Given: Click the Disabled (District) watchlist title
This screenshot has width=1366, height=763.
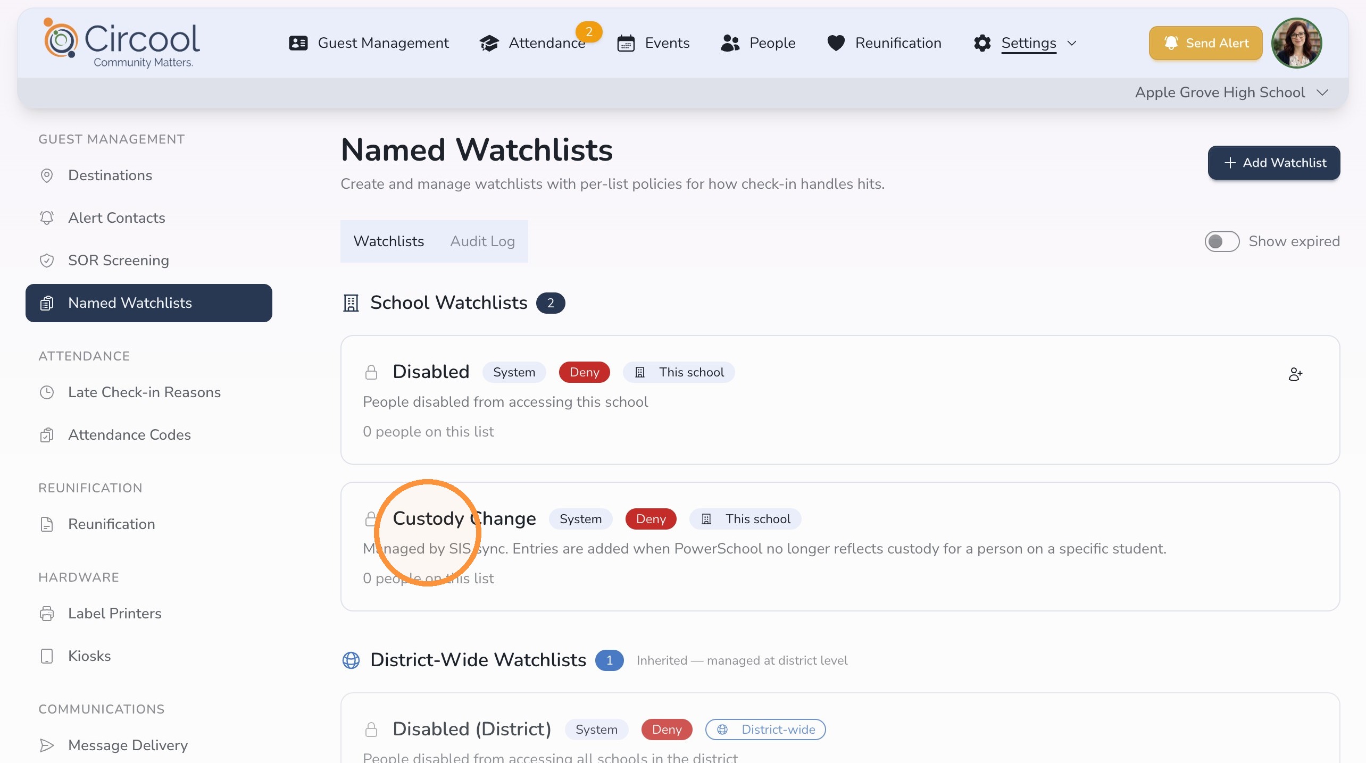Looking at the screenshot, I should pyautogui.click(x=472, y=729).
